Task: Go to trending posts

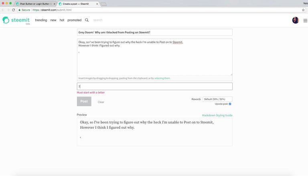Action: 41,20
